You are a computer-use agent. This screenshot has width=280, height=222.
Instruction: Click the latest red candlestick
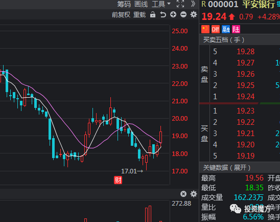pyautogui.click(x=161, y=137)
